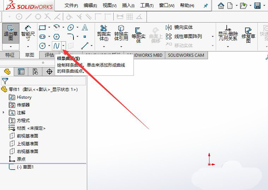Click Linear Sketch Pattern (线性草图阵列)
The image size is (268, 190).
(x=184, y=36)
